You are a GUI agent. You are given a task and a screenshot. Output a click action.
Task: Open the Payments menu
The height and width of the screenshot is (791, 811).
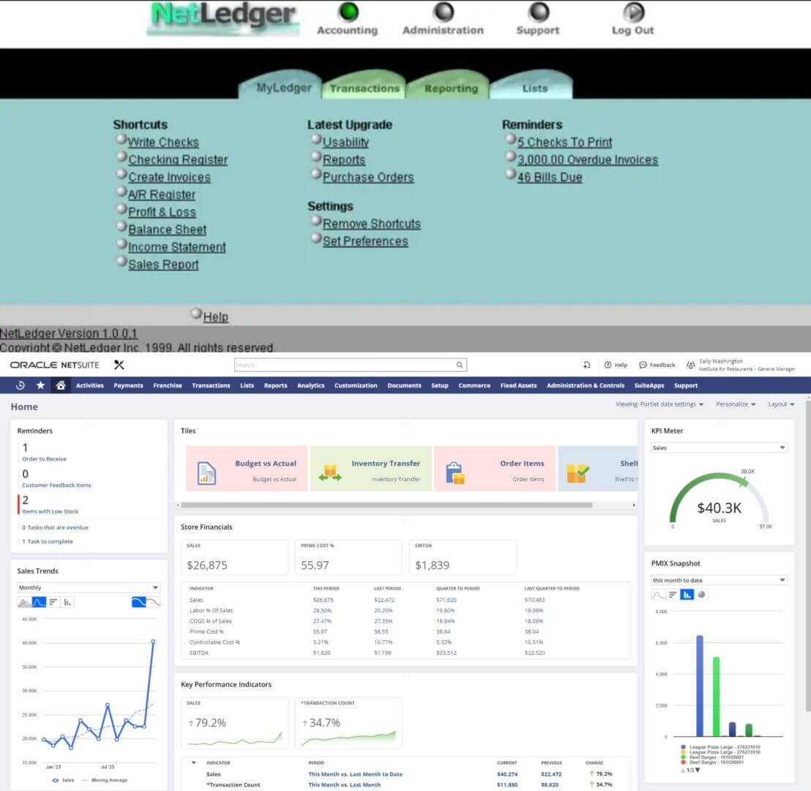[x=128, y=386]
